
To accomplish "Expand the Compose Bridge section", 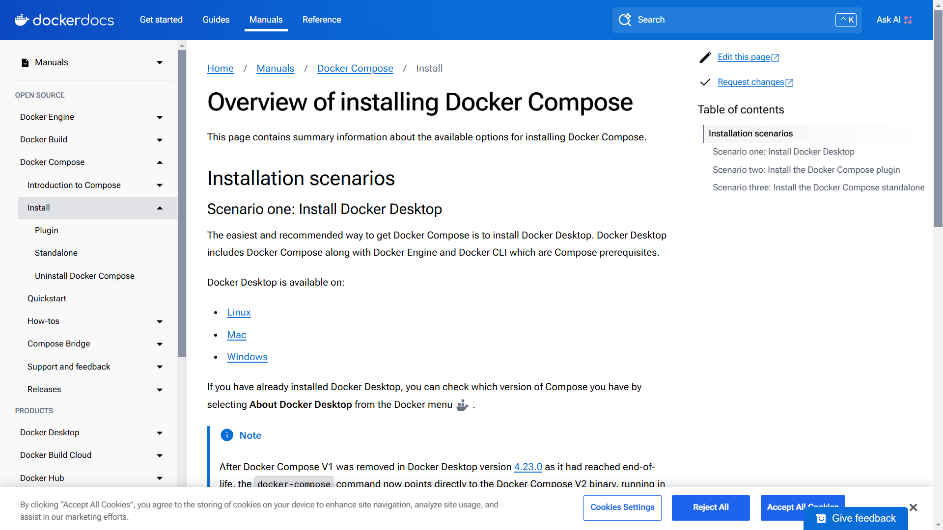I will click(160, 344).
